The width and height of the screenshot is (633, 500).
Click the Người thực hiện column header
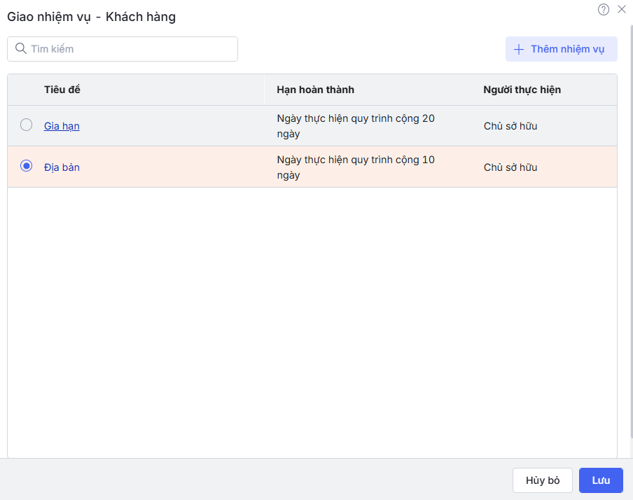pyautogui.click(x=522, y=90)
